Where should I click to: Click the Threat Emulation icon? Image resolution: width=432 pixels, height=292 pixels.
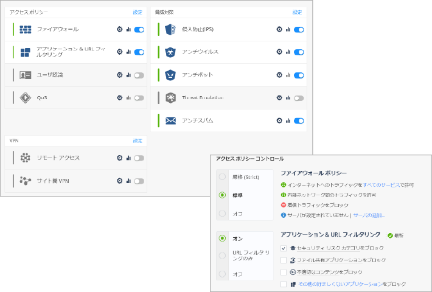pyautogui.click(x=170, y=98)
